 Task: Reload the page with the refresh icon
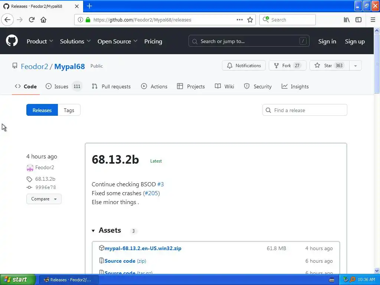(32, 20)
